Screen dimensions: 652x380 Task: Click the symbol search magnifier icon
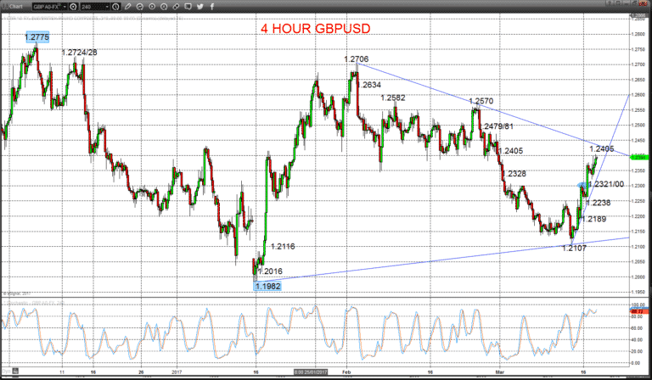pos(74,7)
